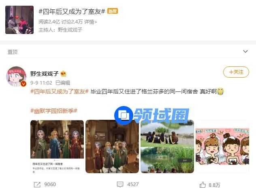View graduates sitting by lake photo
This screenshot has height=191, width=256.
[167, 146]
